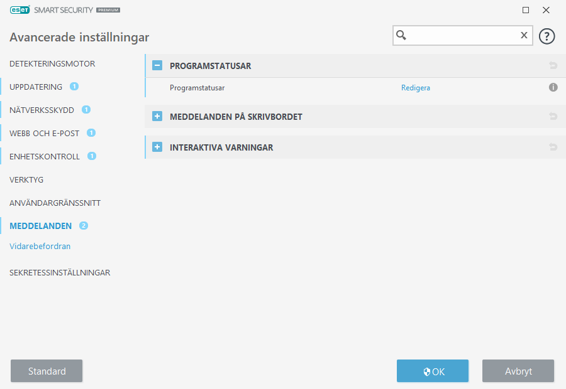Cancel with the Avbryt button
The width and height of the screenshot is (566, 389).
(518, 371)
